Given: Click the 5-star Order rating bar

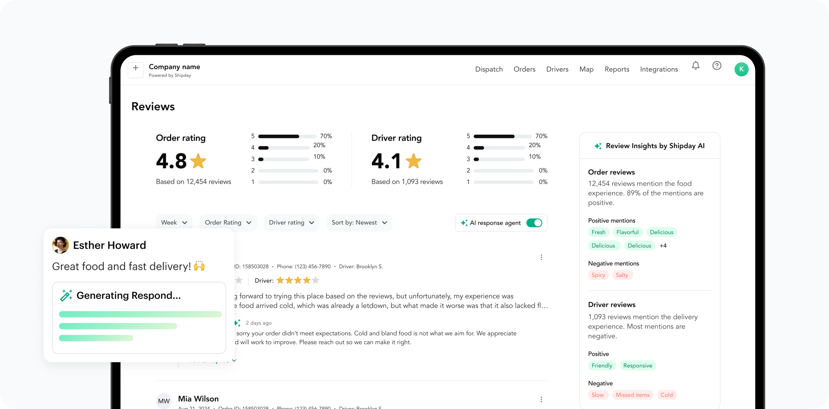Looking at the screenshot, I should [x=287, y=136].
